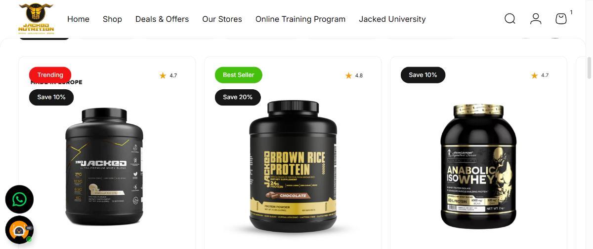The image size is (593, 249).
Task: Select the Iso Jacked whey product image
Action: pos(104,167)
